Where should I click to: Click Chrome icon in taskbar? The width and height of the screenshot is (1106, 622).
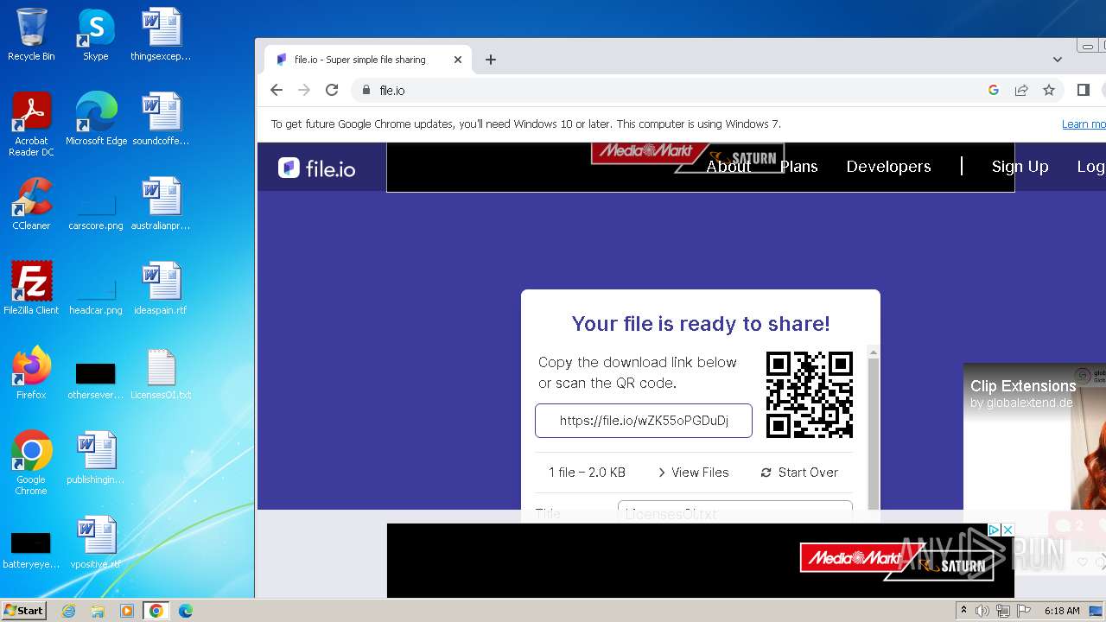156,611
